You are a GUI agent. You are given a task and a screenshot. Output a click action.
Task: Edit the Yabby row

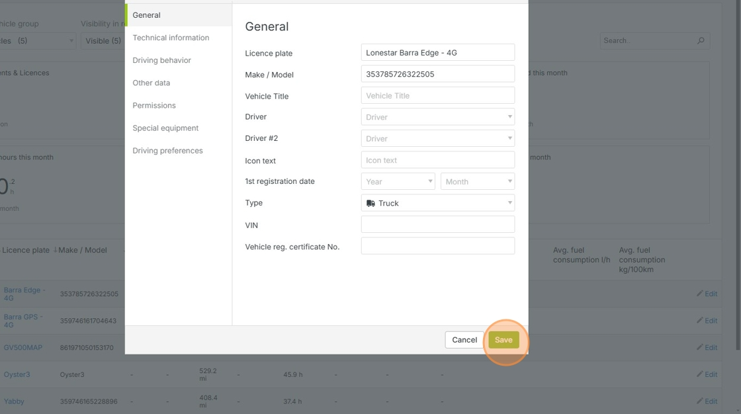[707, 401]
